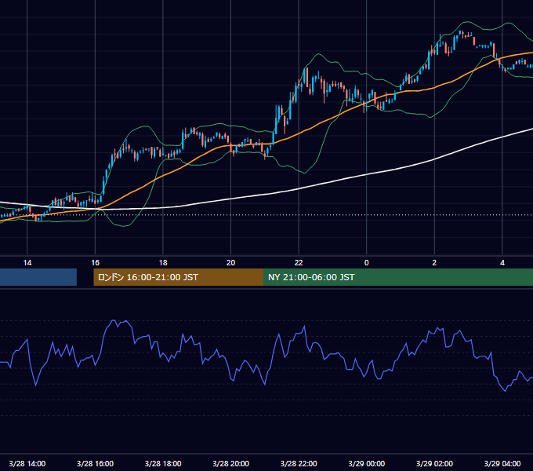The image size is (533, 471).
Task: Click the 3/28 14:00 date label
Action: coord(27,463)
